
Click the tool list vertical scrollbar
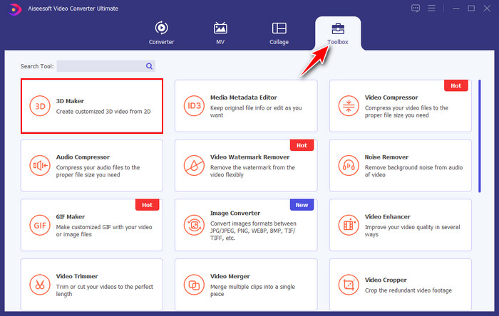pyautogui.click(x=480, y=136)
